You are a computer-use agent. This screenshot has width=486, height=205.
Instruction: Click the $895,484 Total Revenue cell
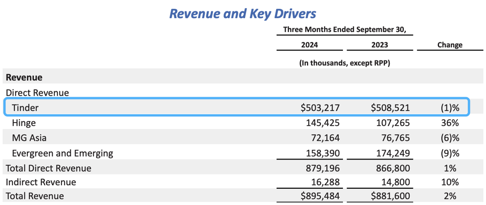320,196
